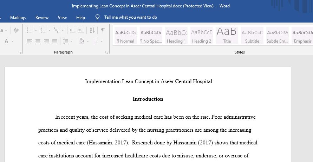This screenshot has height=162, width=313.
Task: Click the document title line in the page
Action: [x=149, y=81]
